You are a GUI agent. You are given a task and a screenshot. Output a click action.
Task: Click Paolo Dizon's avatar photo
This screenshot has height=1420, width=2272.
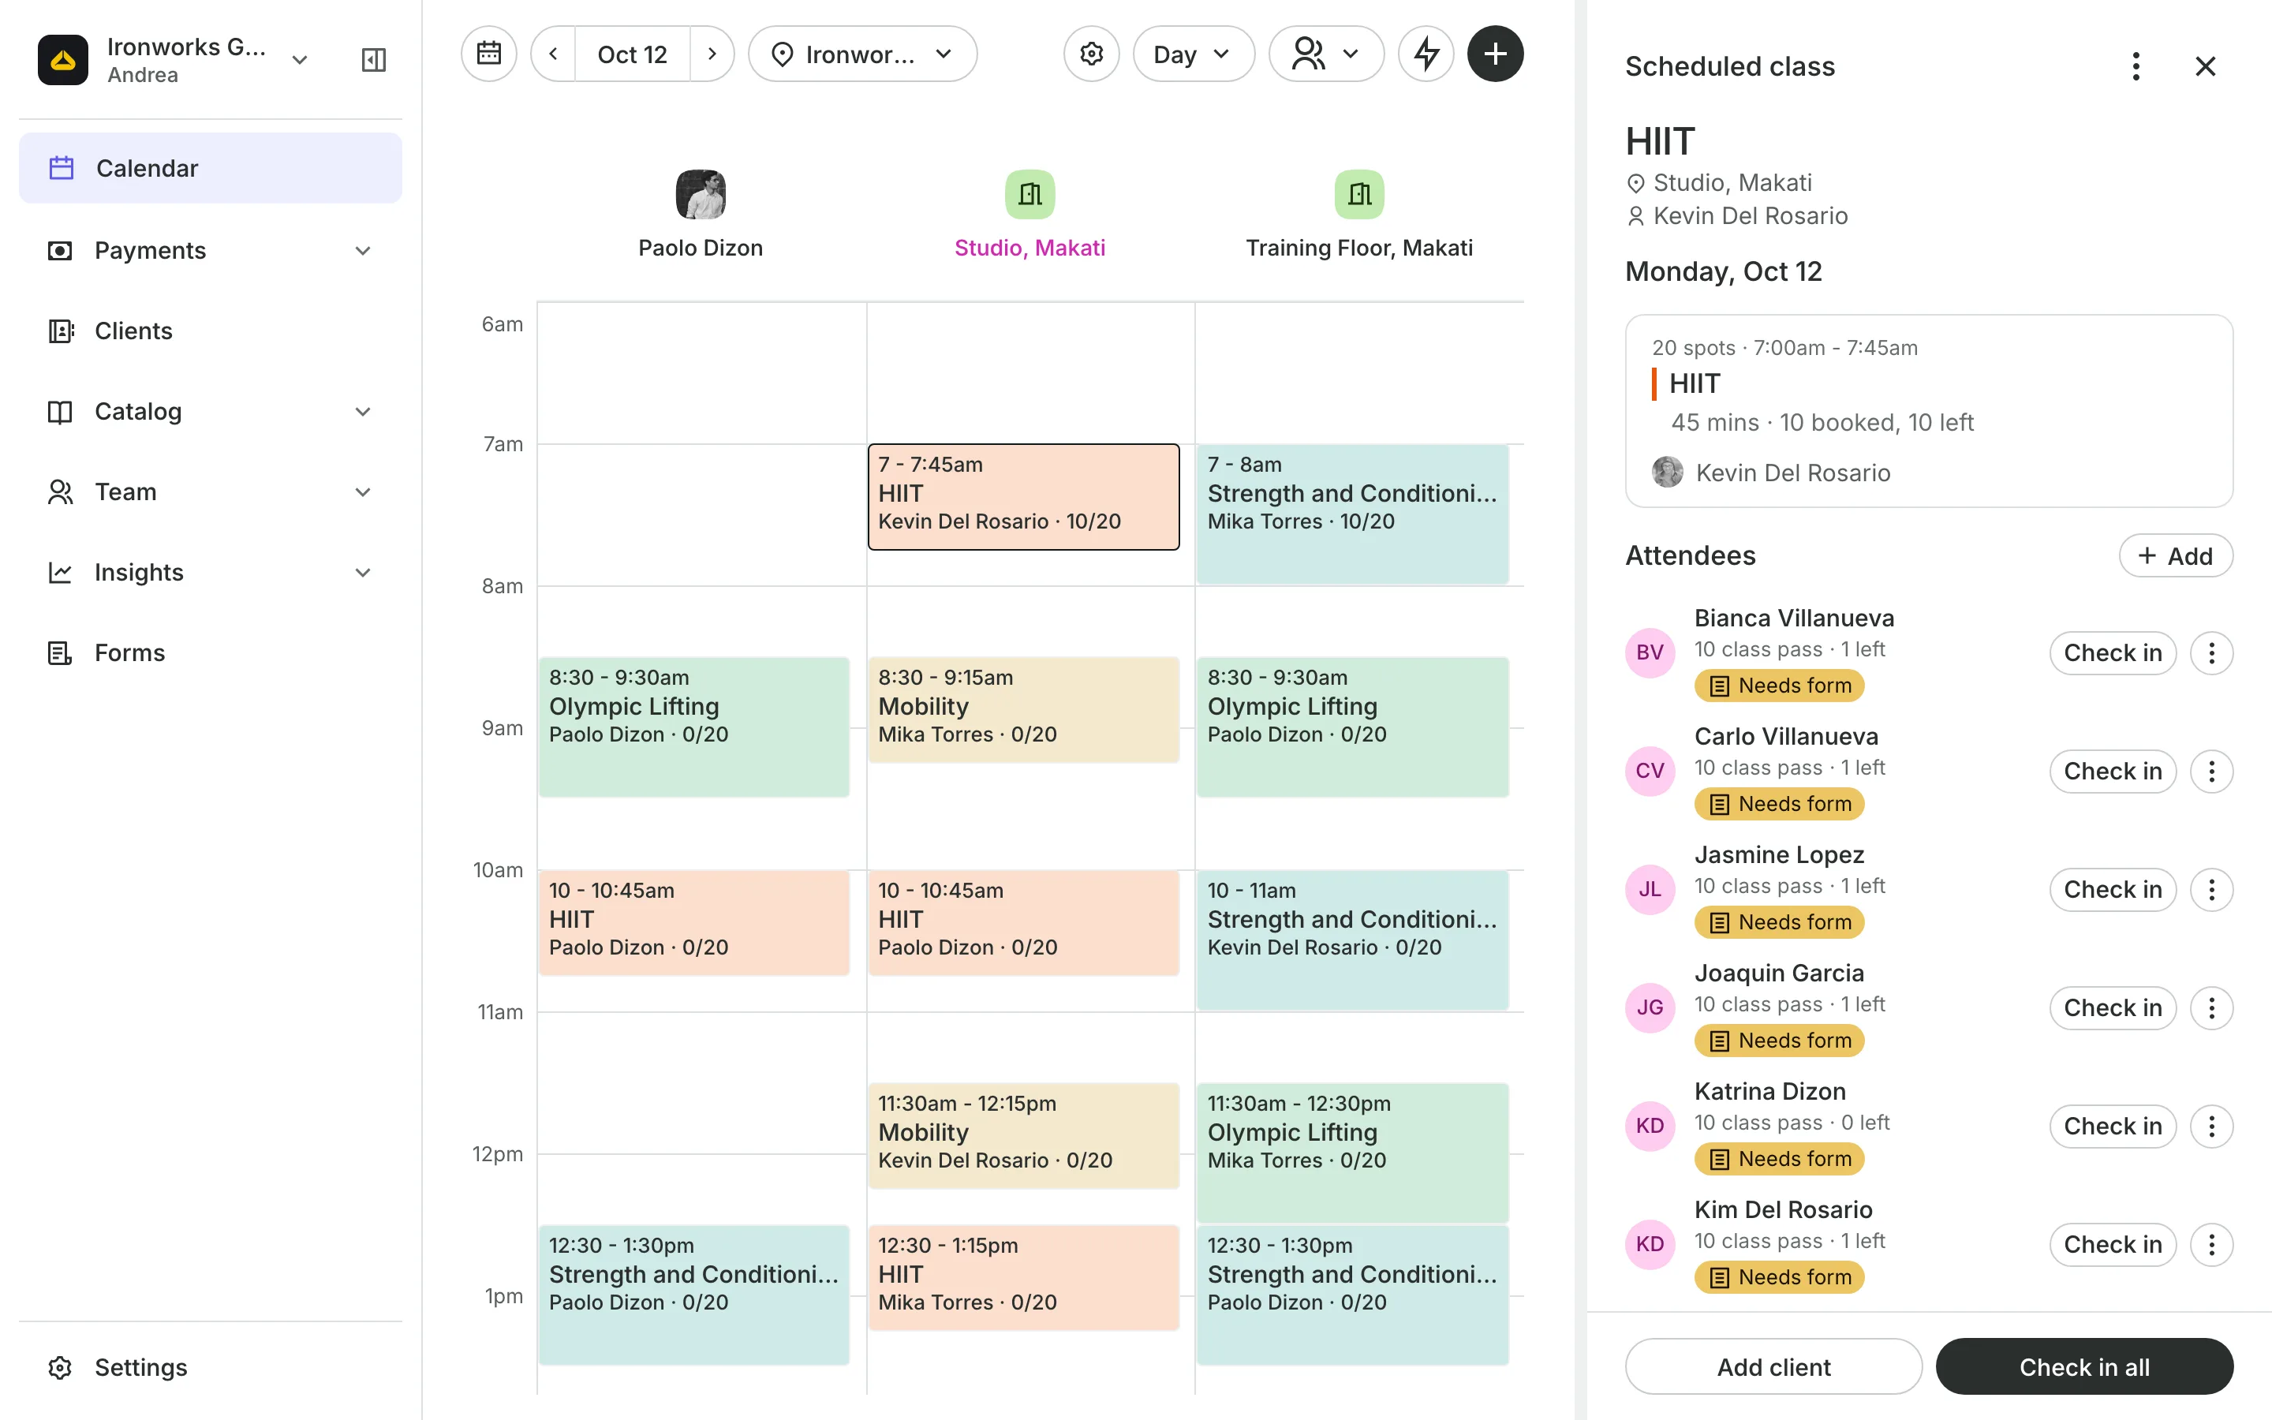pyautogui.click(x=701, y=194)
